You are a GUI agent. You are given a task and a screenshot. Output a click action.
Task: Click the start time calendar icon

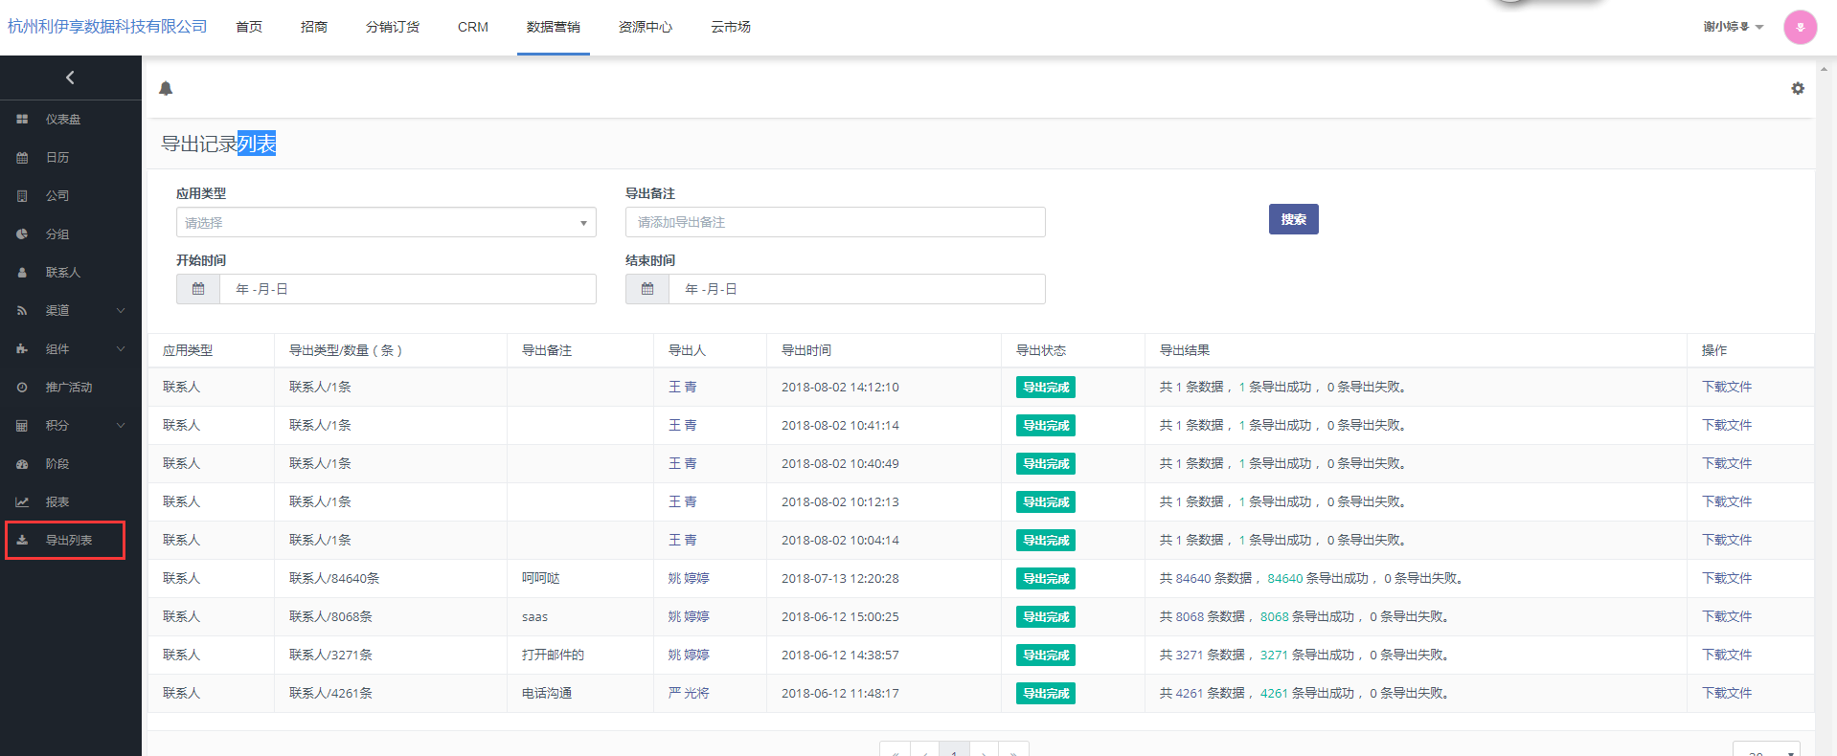coord(198,289)
